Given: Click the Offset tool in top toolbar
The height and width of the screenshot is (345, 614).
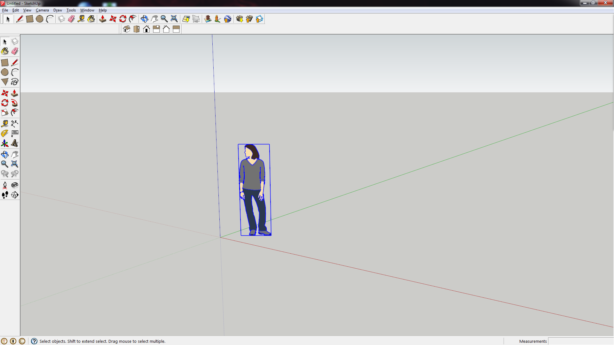Looking at the screenshot, I should coord(132,19).
